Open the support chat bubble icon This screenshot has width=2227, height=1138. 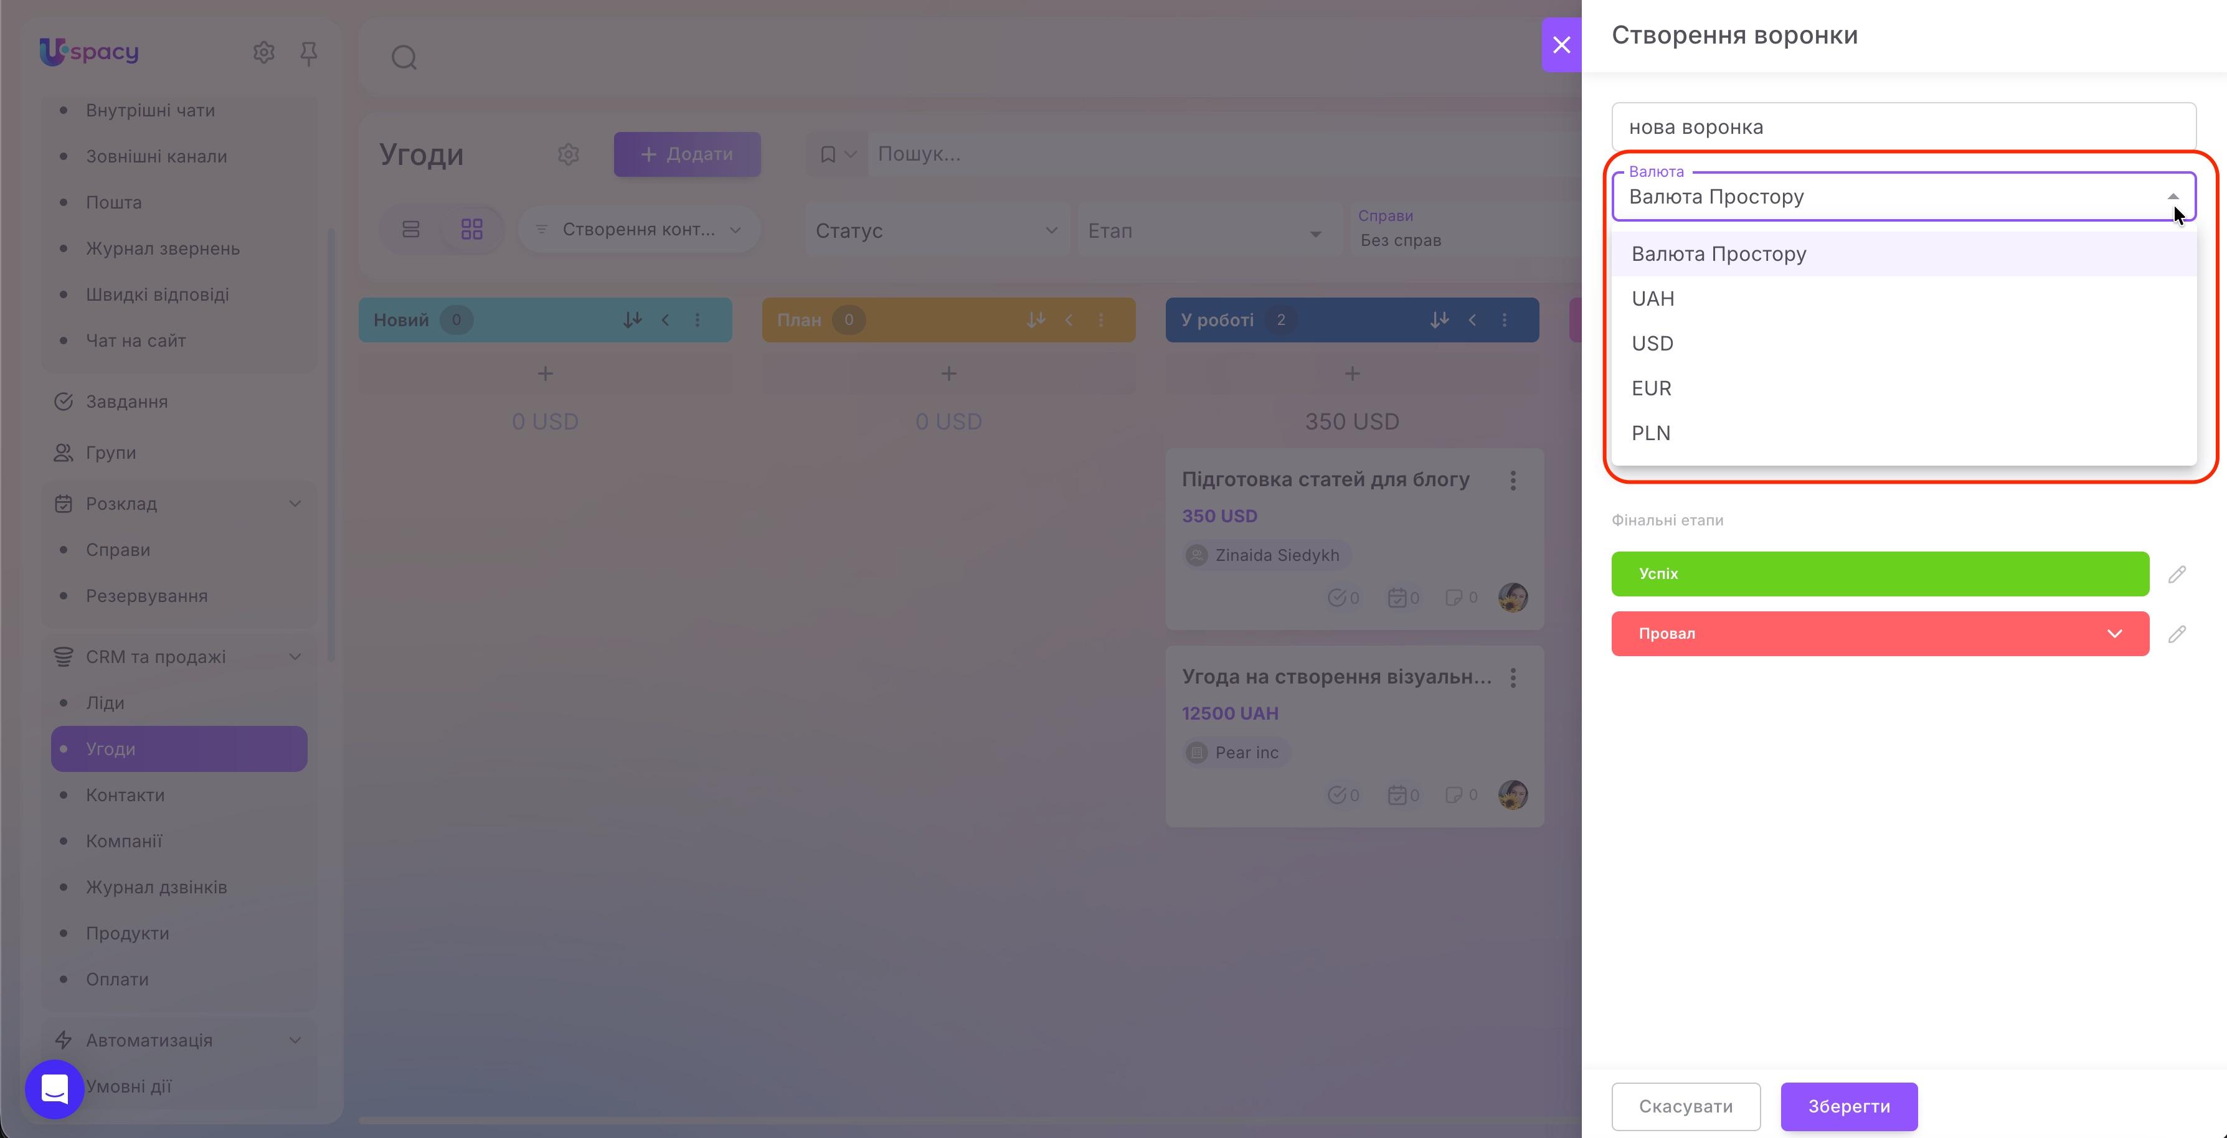click(x=54, y=1089)
